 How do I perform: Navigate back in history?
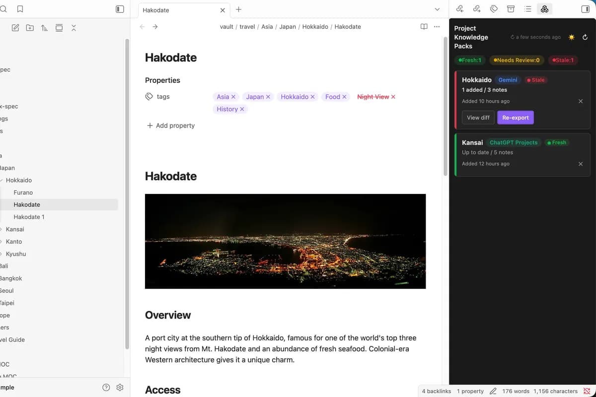click(x=143, y=27)
